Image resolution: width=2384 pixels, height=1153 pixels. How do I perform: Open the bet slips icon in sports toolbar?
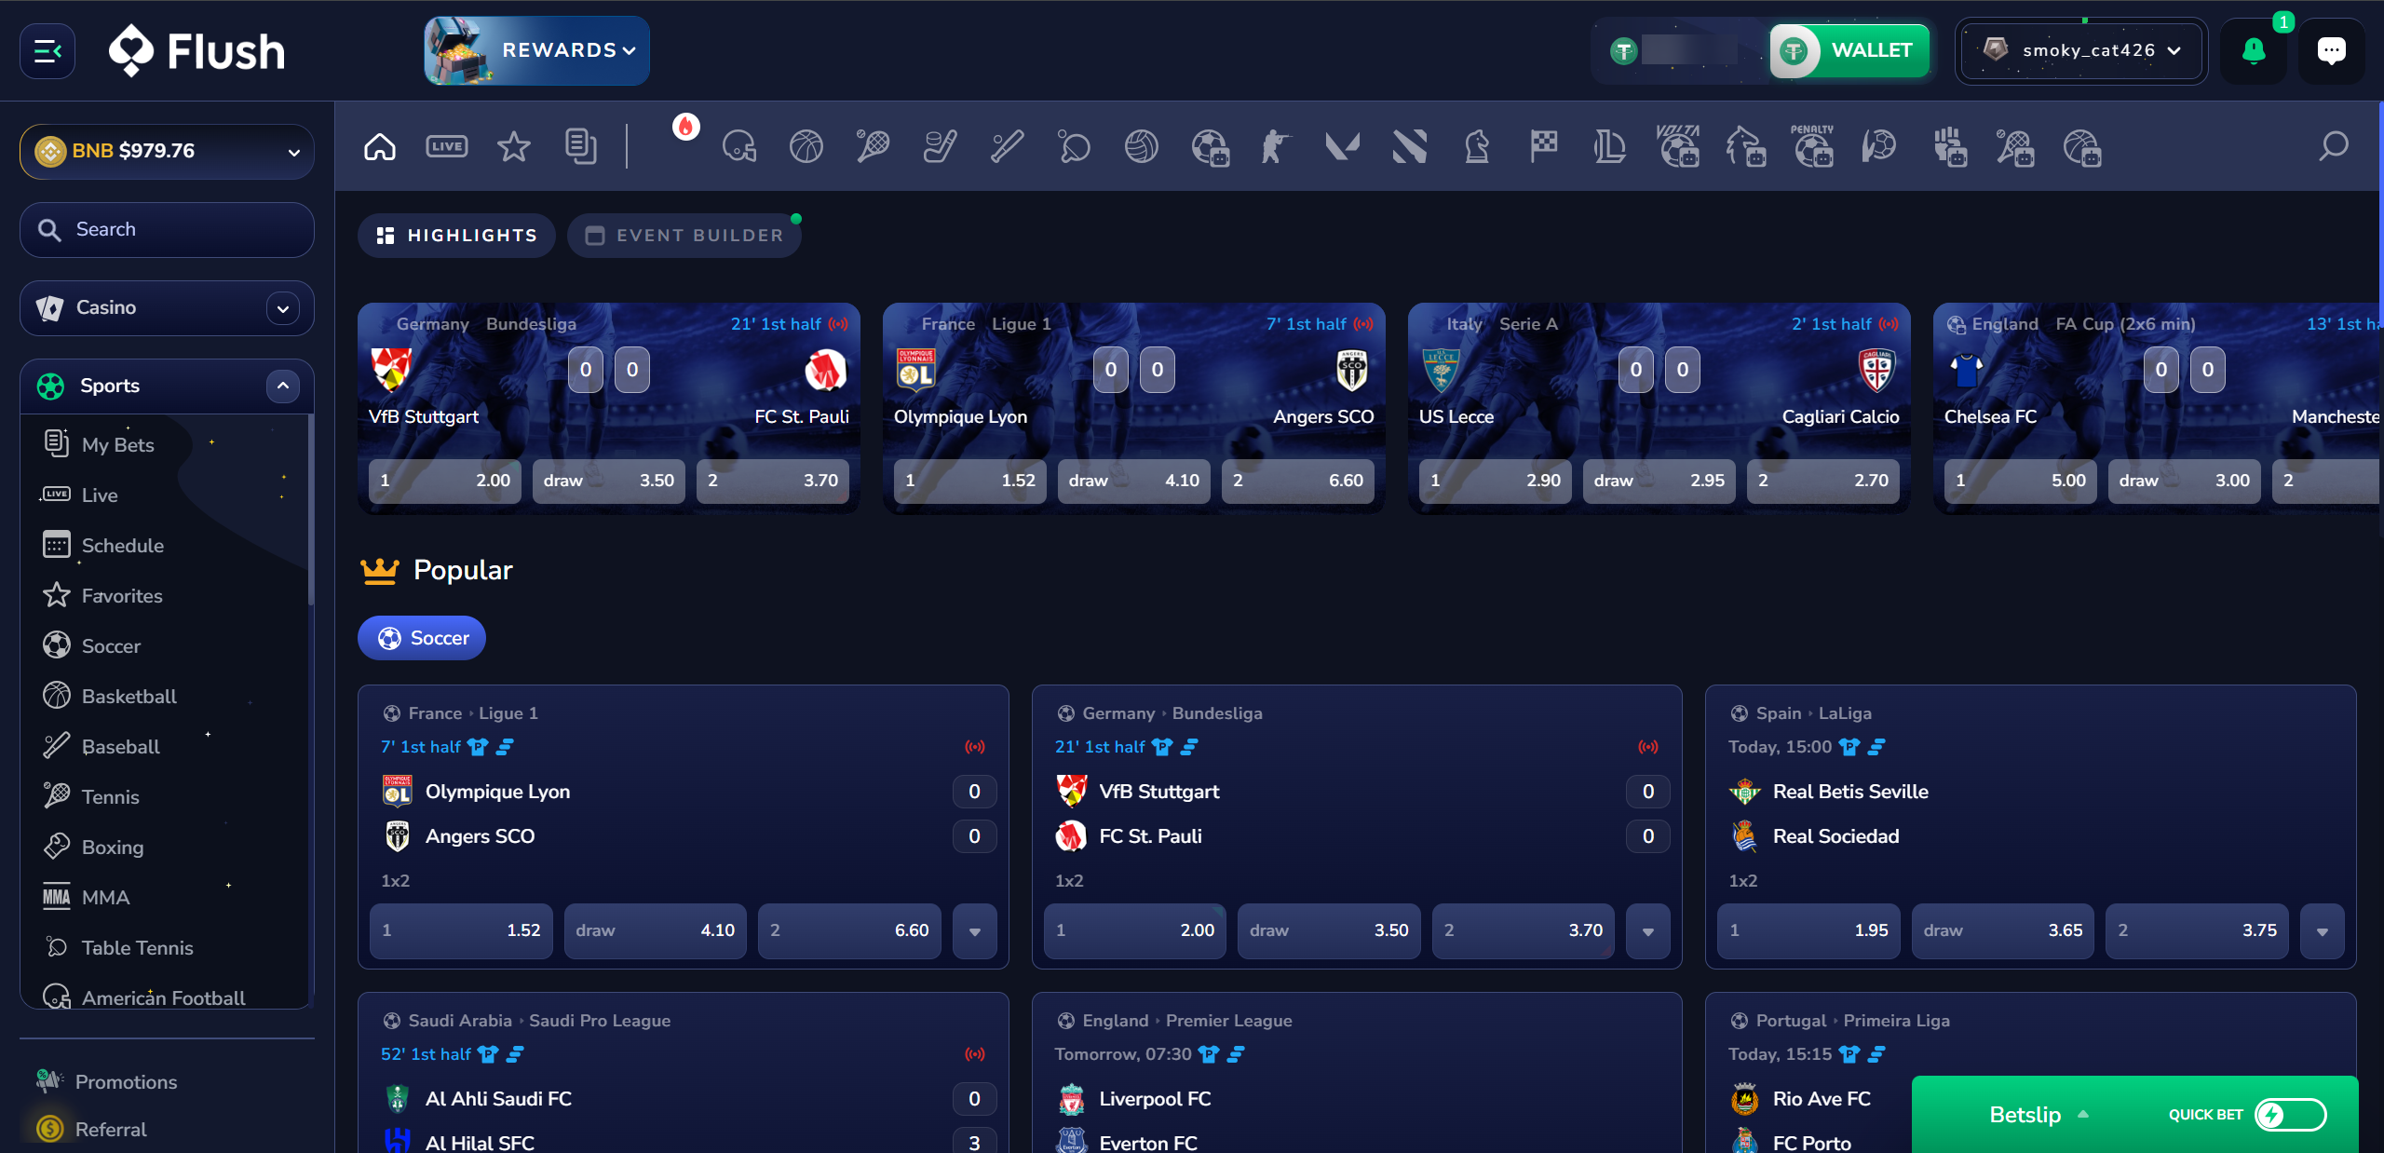tap(581, 146)
